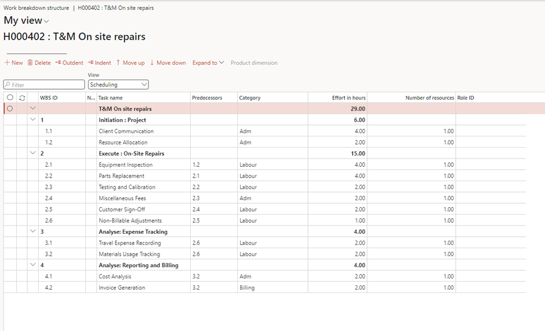
Task: Collapse the Analyse: Expense Tracking node
Action: [x=32, y=231]
